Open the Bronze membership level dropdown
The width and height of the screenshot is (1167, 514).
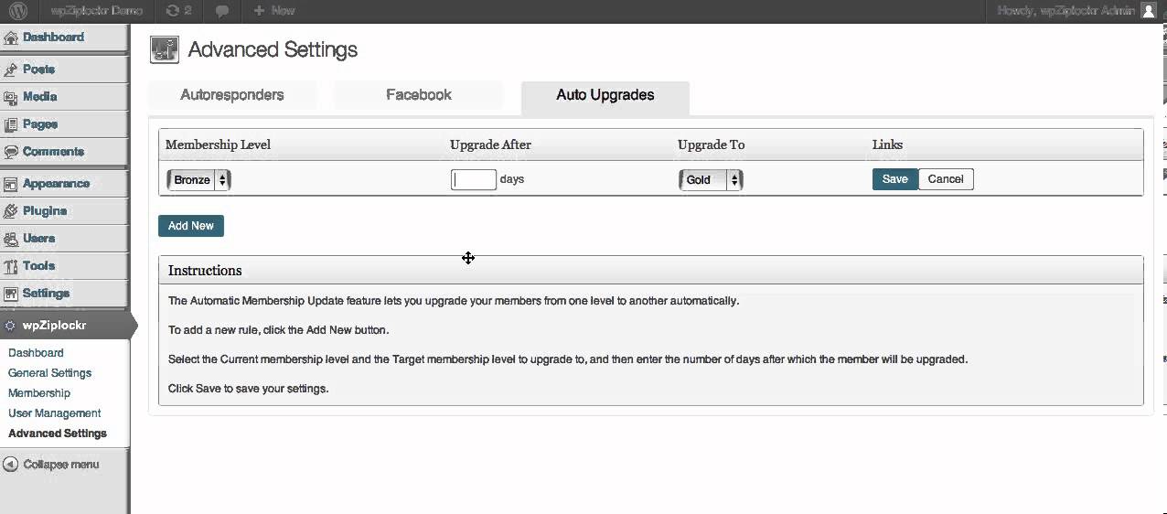[198, 180]
